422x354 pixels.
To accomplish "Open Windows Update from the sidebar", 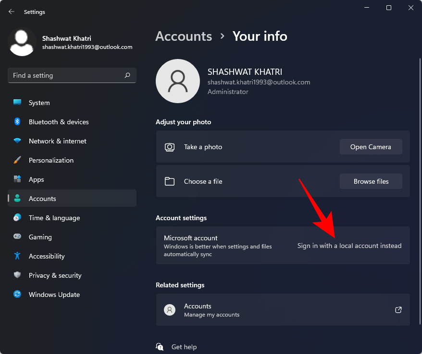I will tap(17, 295).
